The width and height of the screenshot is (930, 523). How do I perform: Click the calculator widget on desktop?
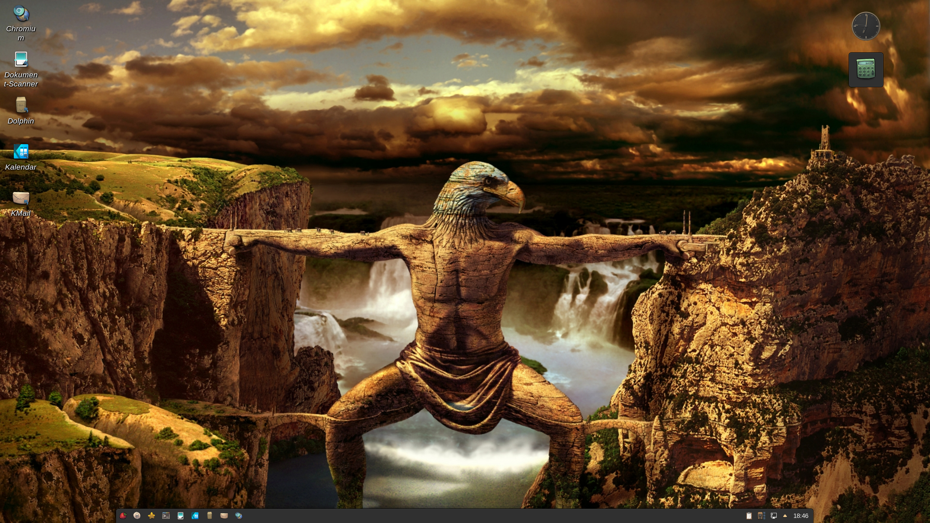[866, 69]
